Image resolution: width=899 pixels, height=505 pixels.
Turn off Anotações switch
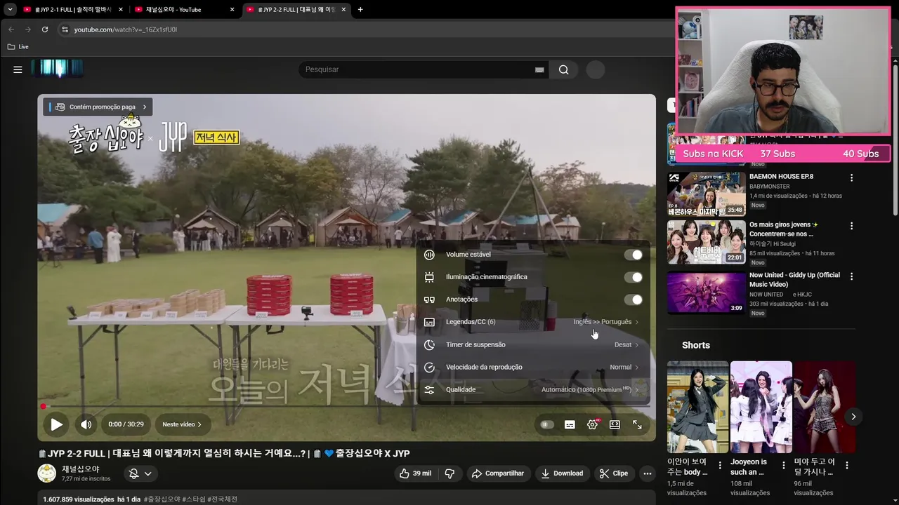[634, 299]
